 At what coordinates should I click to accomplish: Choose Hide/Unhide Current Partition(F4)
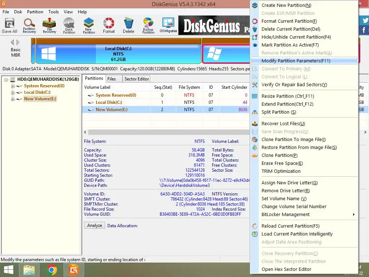[304, 37]
